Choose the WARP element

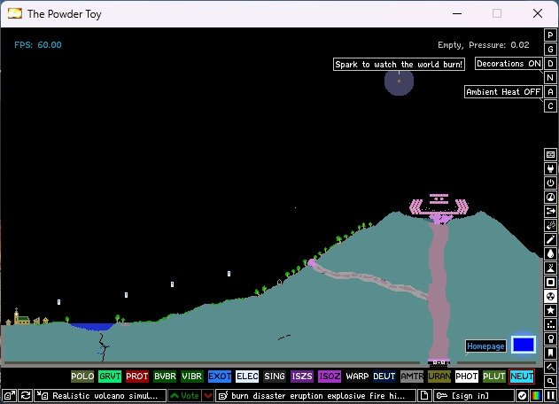357,377
